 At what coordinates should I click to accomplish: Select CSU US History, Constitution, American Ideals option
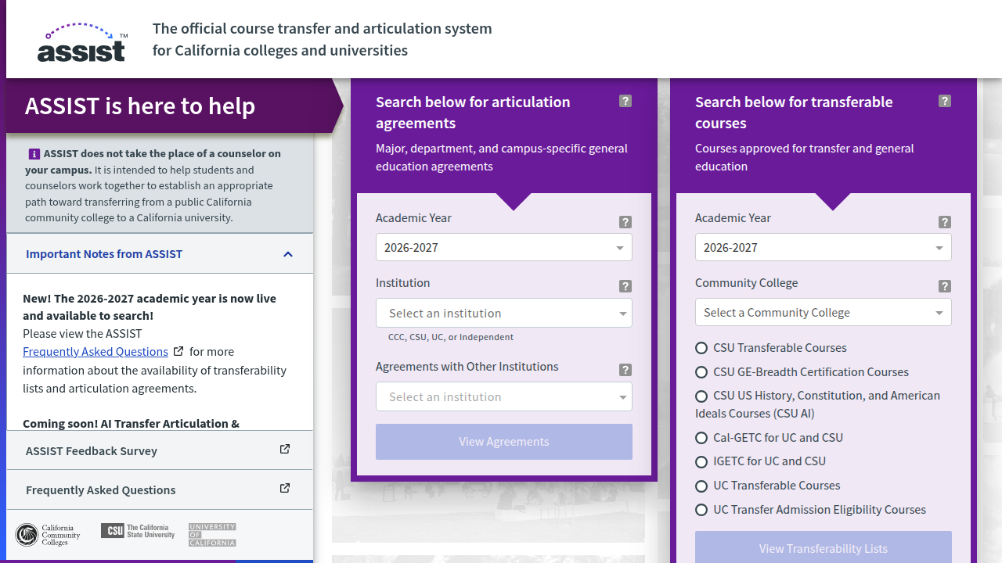coord(701,396)
